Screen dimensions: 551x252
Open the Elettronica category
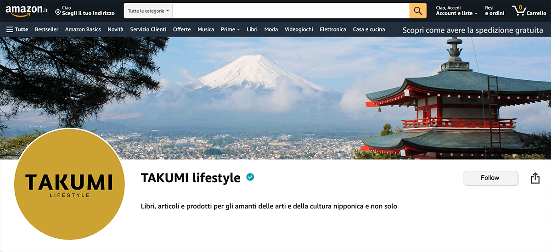point(333,29)
